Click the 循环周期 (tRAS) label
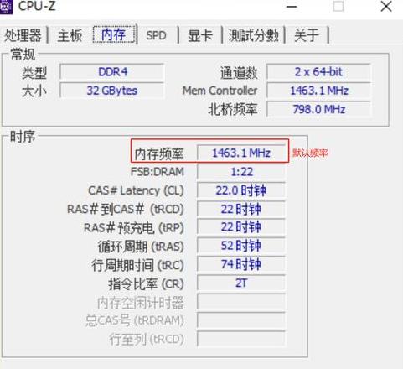Viewport: 403px width, 369px height. [141, 247]
